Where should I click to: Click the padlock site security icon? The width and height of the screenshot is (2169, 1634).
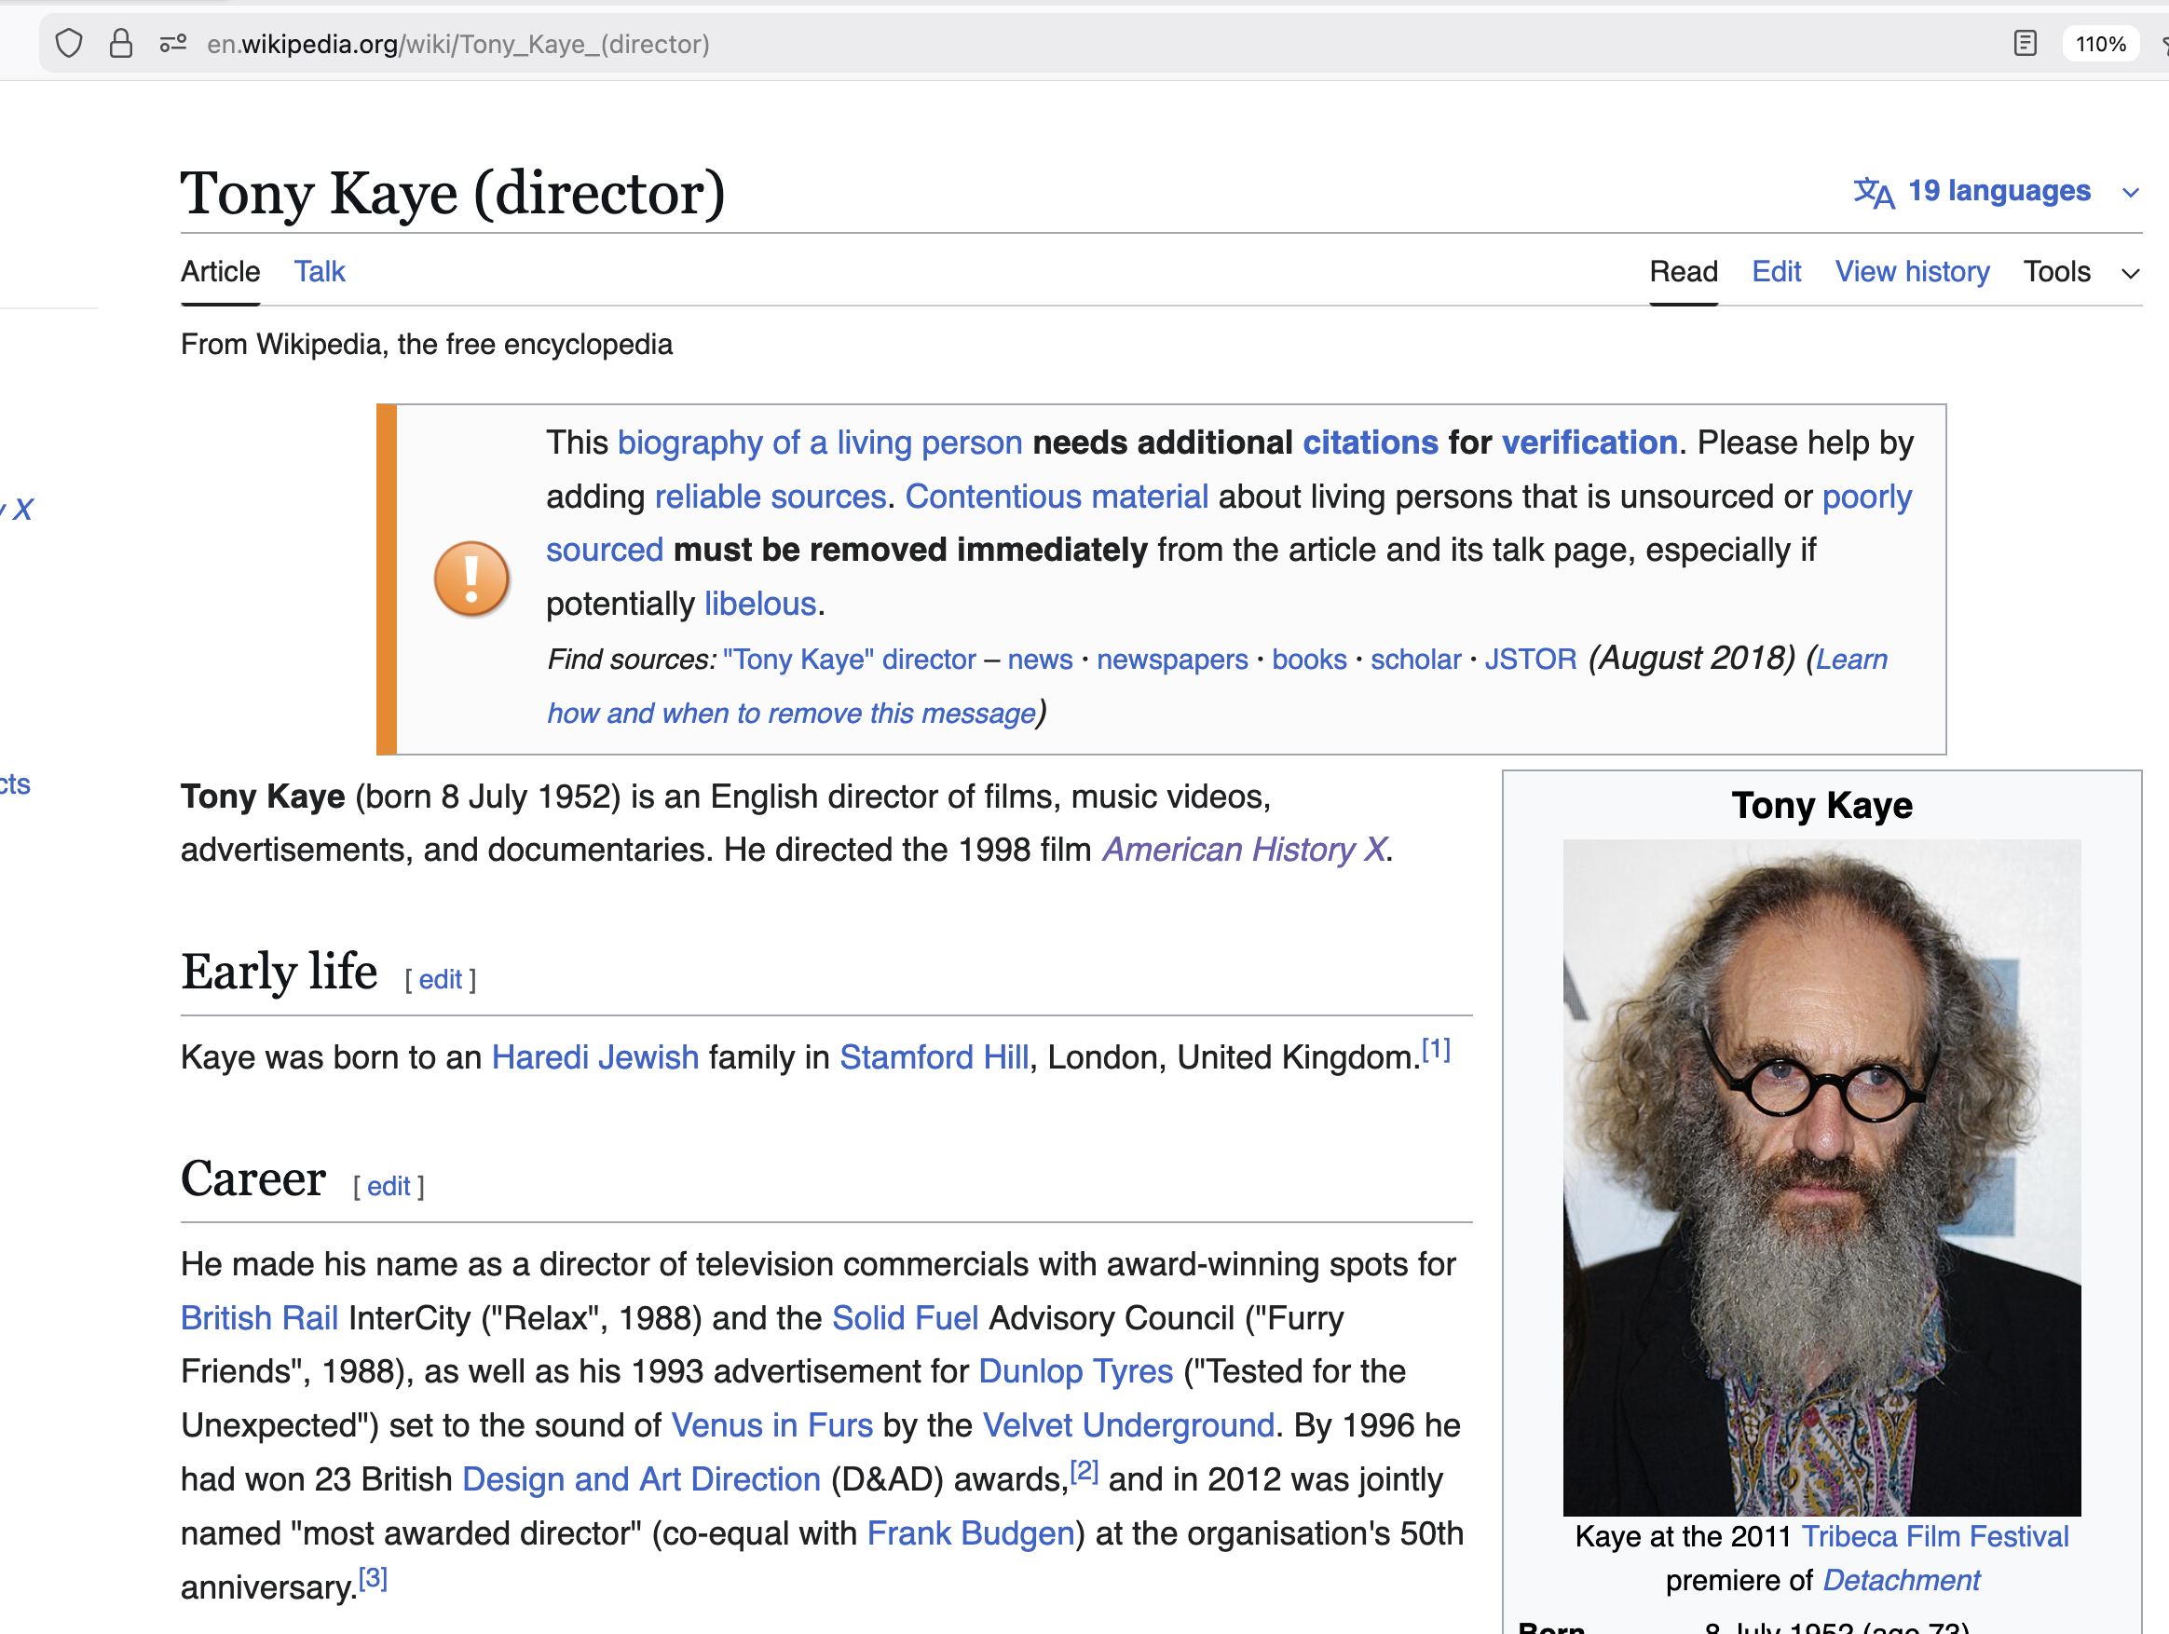point(120,44)
